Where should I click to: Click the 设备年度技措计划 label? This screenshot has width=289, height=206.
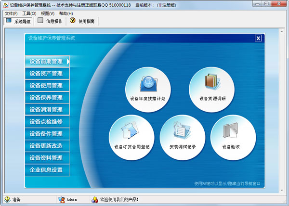point(148,99)
